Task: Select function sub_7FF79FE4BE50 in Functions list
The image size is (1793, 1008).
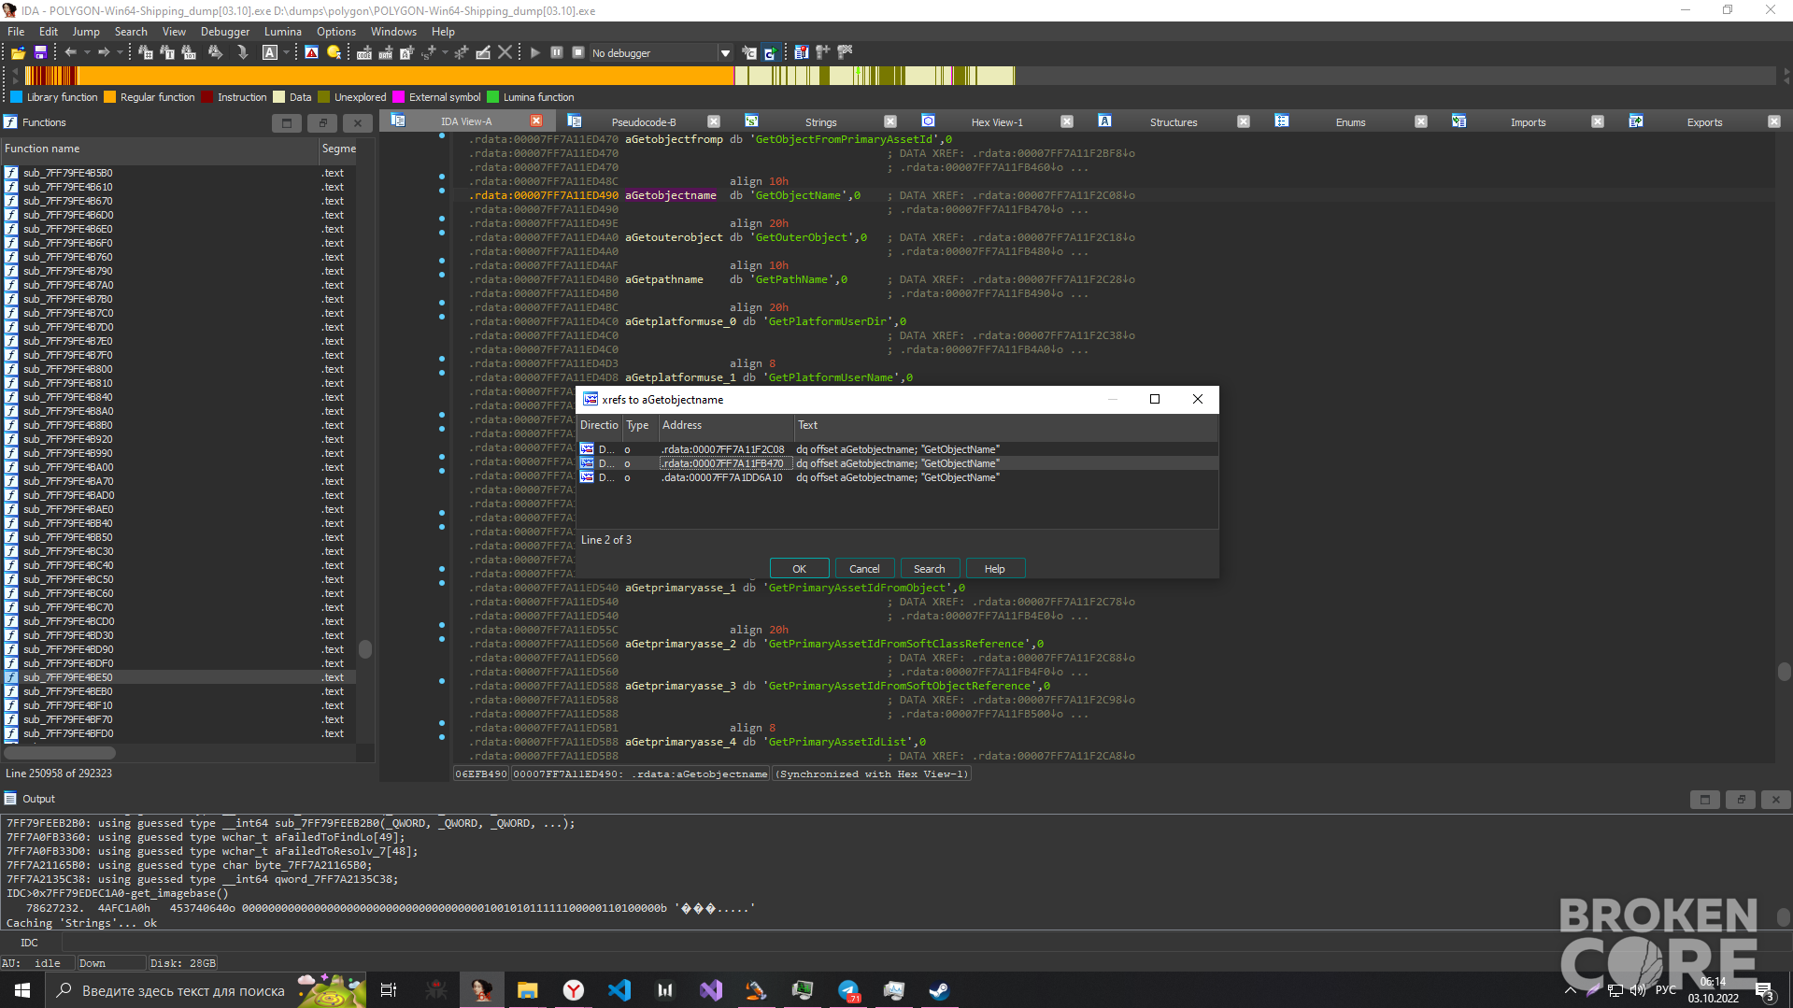Action: click(x=178, y=677)
